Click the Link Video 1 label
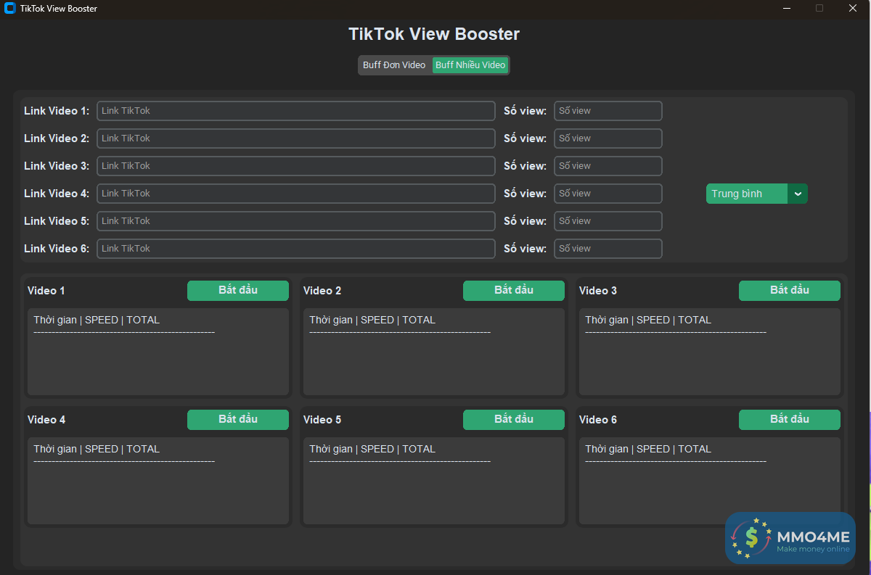The image size is (871, 575). [x=57, y=111]
